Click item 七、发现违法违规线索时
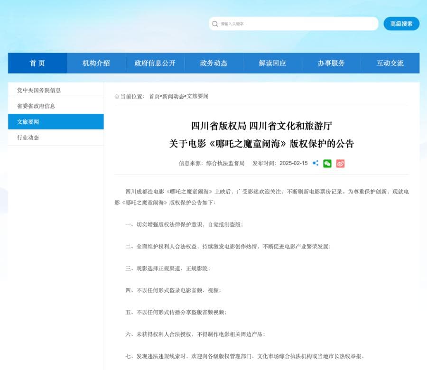 245,356
